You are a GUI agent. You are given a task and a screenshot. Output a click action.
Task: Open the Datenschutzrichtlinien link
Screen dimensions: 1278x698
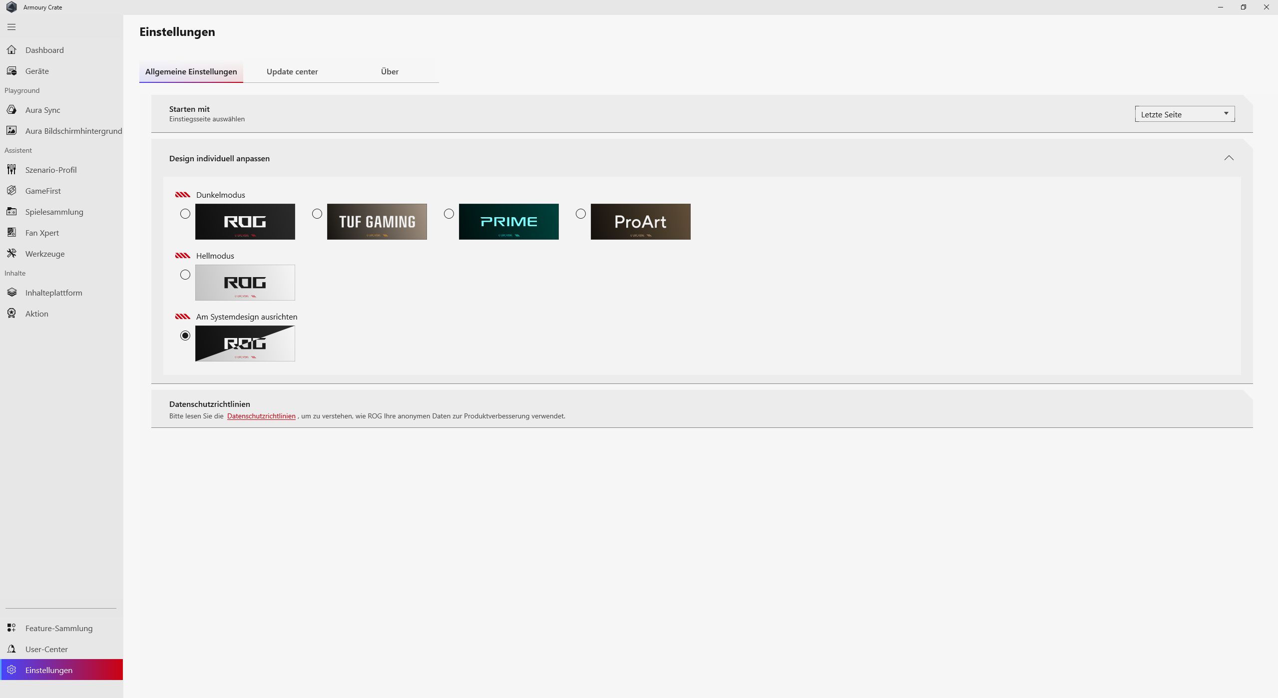[261, 416]
